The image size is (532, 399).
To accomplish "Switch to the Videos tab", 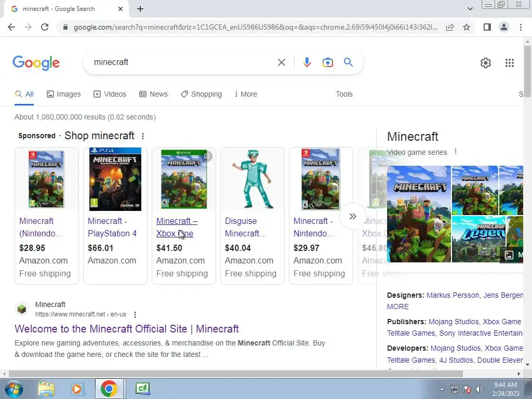I will 110,94.
